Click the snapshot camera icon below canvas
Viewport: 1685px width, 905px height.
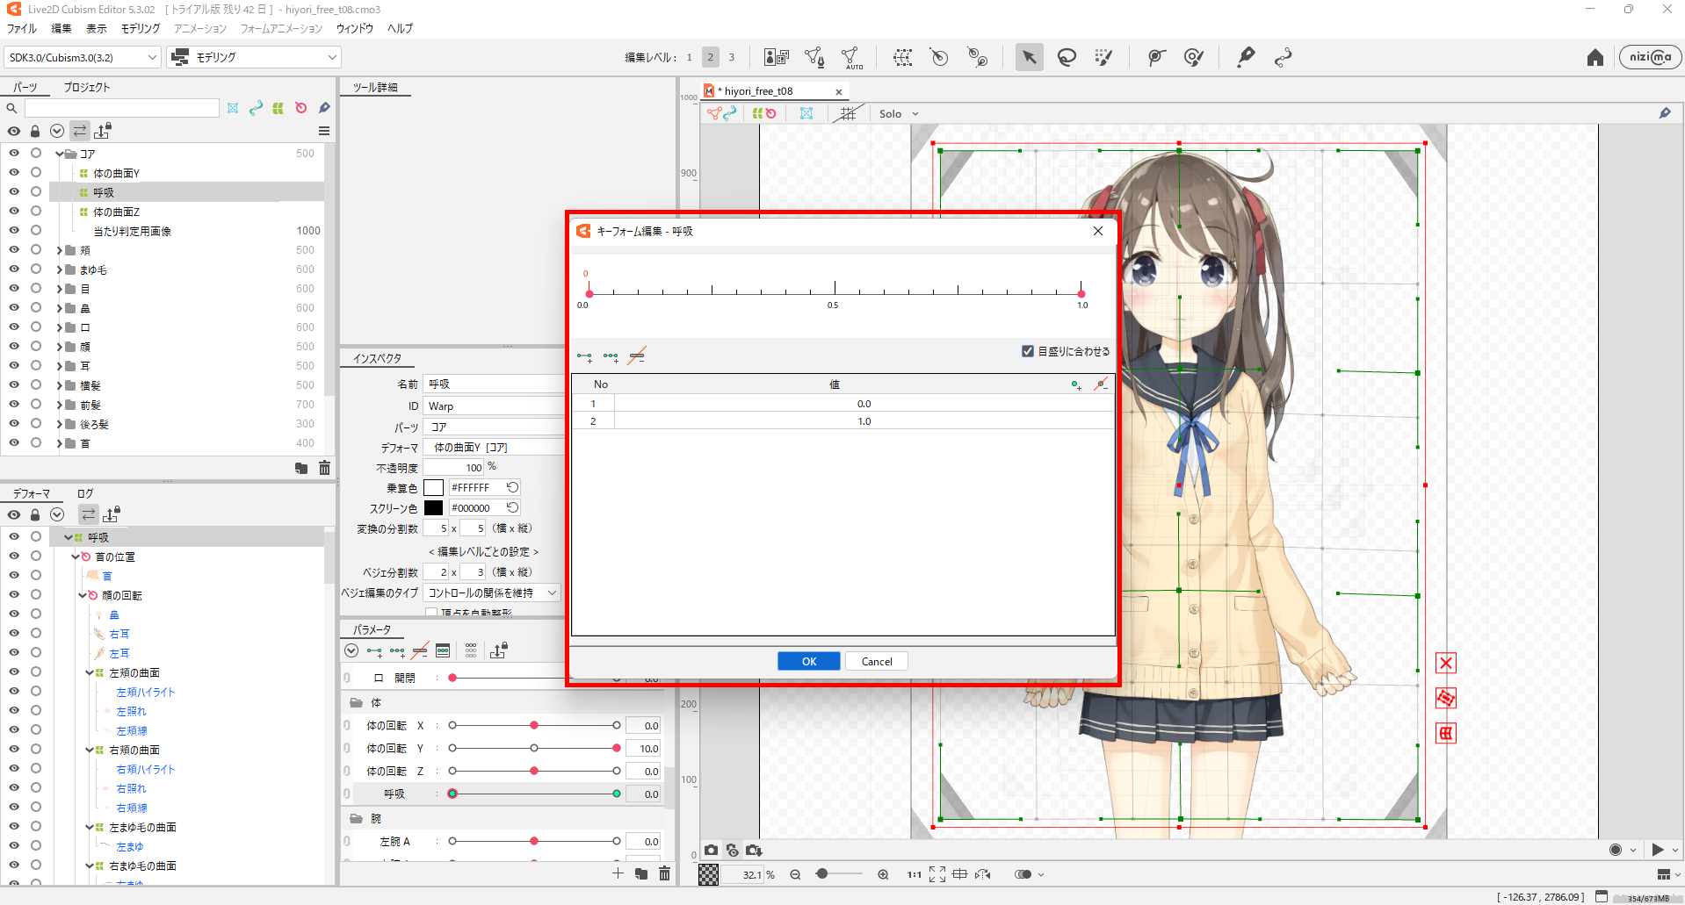711,850
